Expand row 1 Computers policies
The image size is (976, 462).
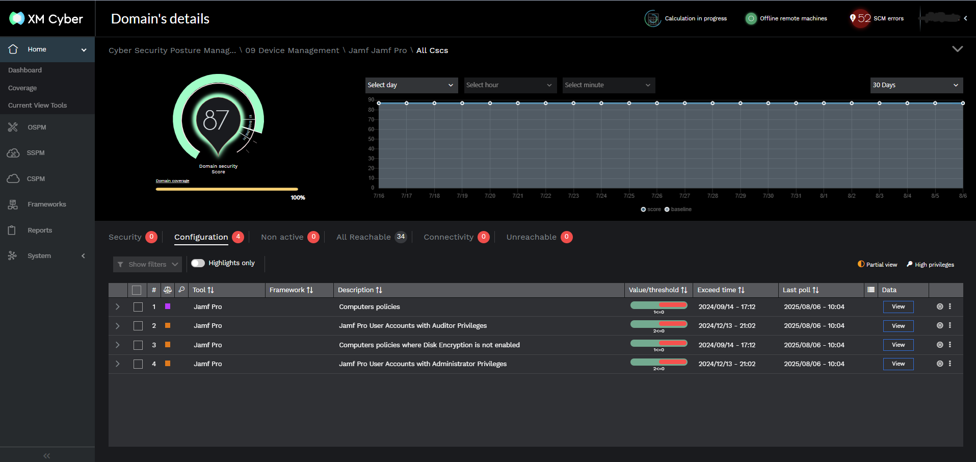click(117, 306)
